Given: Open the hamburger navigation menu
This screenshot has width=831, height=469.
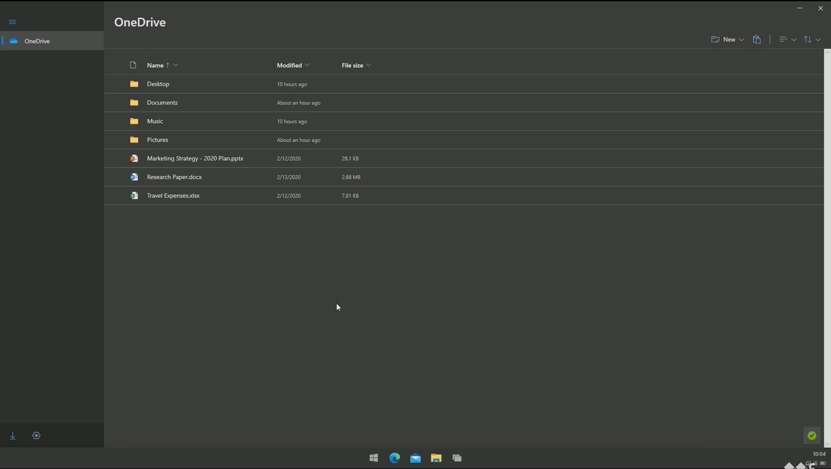Looking at the screenshot, I should [x=13, y=22].
